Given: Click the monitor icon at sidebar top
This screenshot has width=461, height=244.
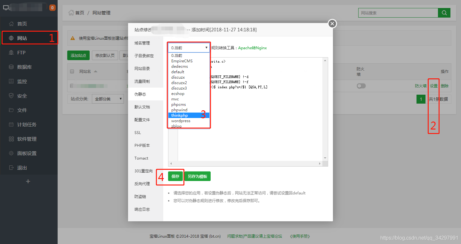Looking at the screenshot, I should point(6,8).
